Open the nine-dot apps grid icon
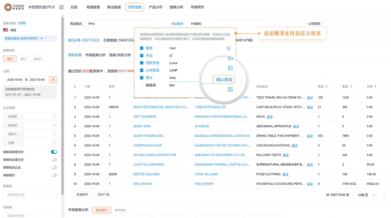This screenshot has width=391, height=218. [x=61, y=7]
